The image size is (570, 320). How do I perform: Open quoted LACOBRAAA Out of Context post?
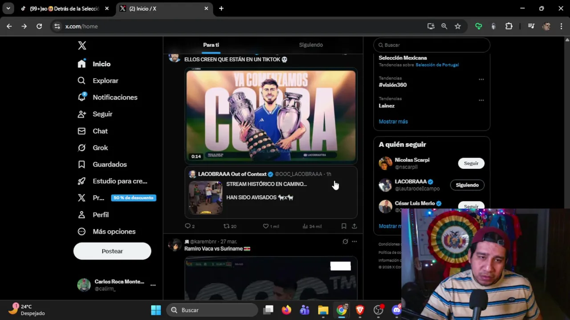[271, 193]
